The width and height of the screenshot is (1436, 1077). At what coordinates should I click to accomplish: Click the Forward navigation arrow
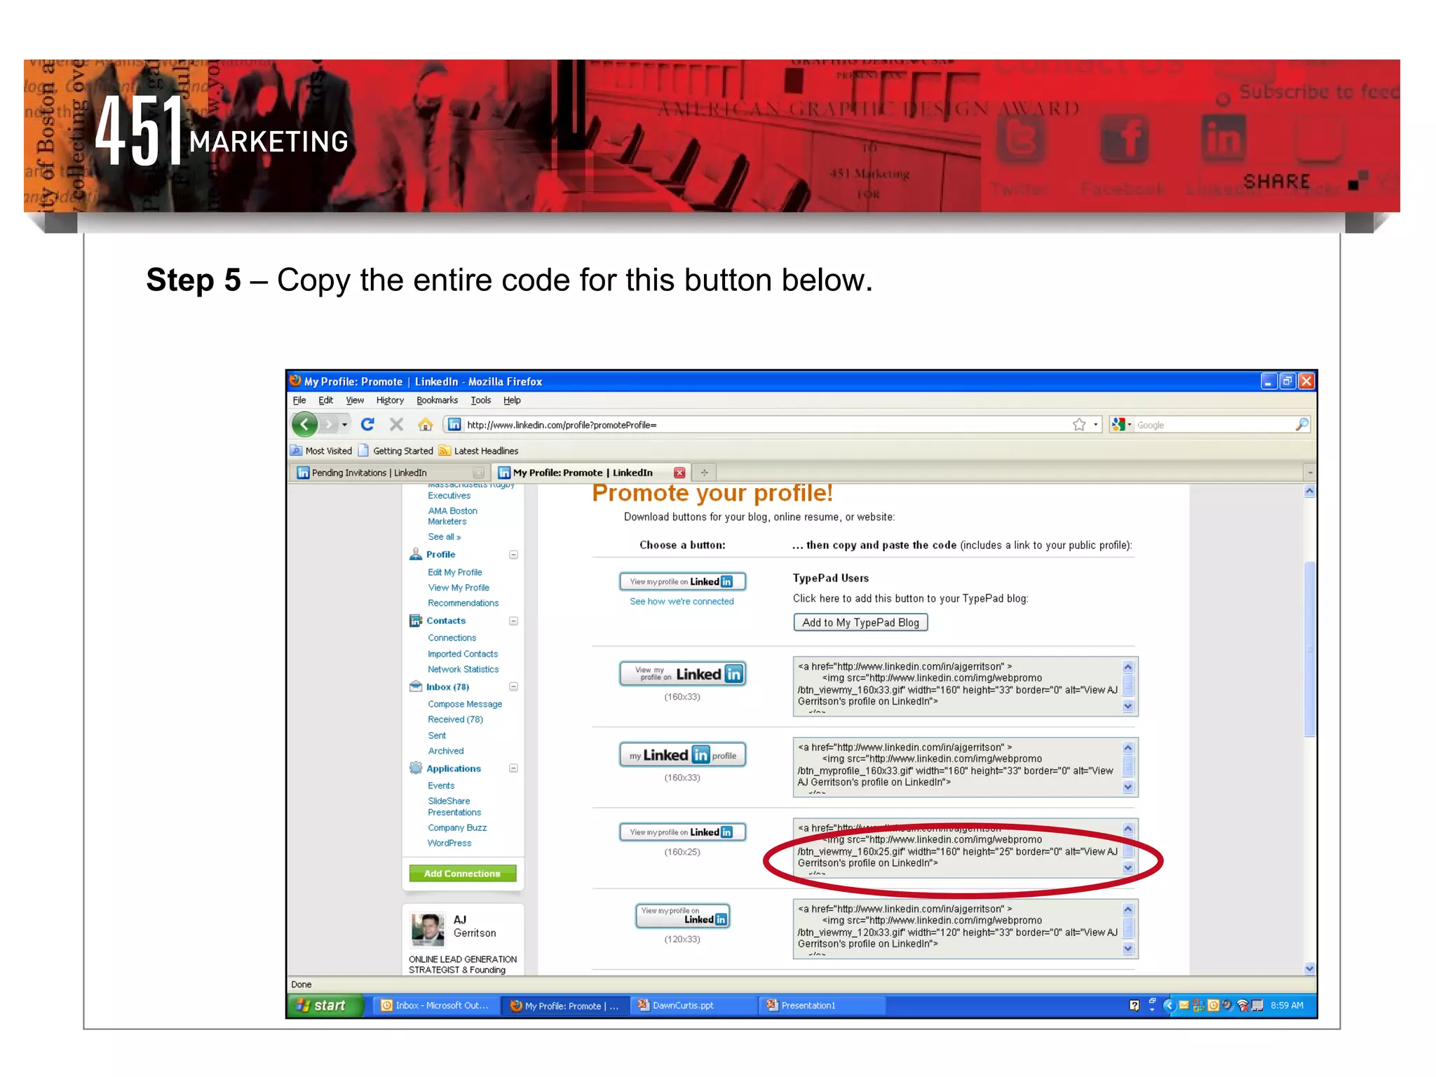point(328,424)
